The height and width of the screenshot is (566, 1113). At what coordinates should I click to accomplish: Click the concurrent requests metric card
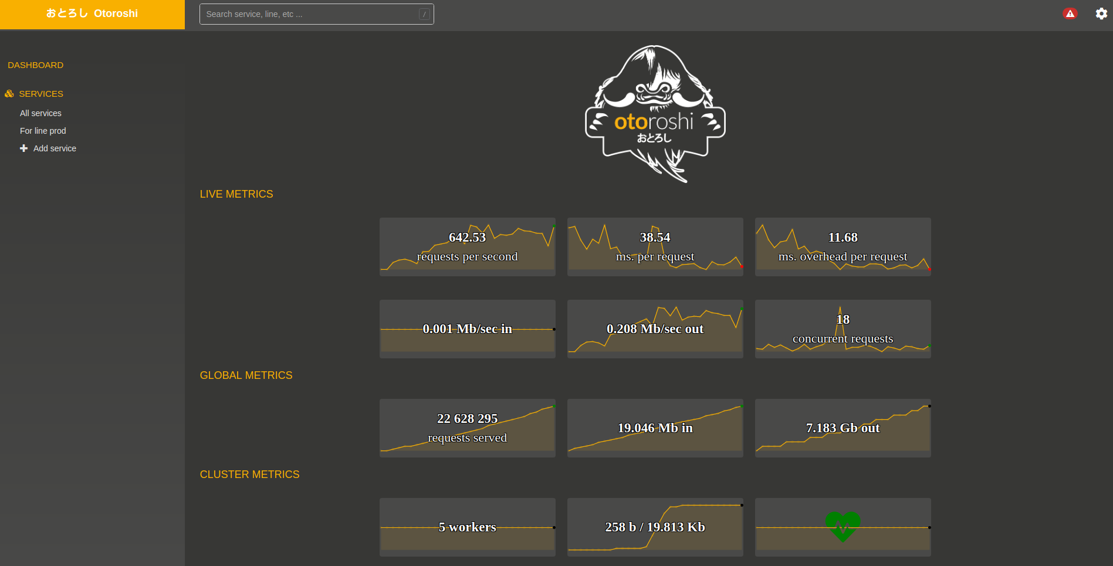(843, 329)
